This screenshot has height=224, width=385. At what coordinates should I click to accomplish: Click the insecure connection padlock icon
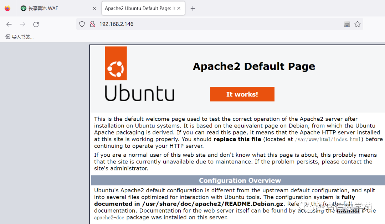click(x=92, y=24)
